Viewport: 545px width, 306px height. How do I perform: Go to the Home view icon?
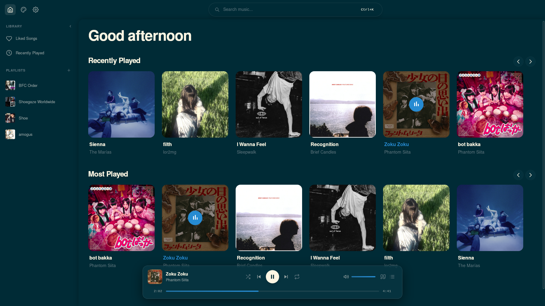point(10,10)
